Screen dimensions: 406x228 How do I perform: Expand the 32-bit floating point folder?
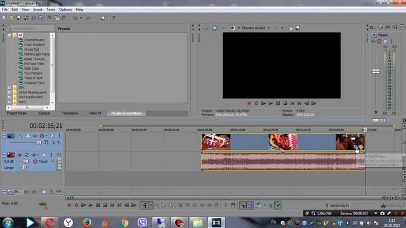[10, 92]
